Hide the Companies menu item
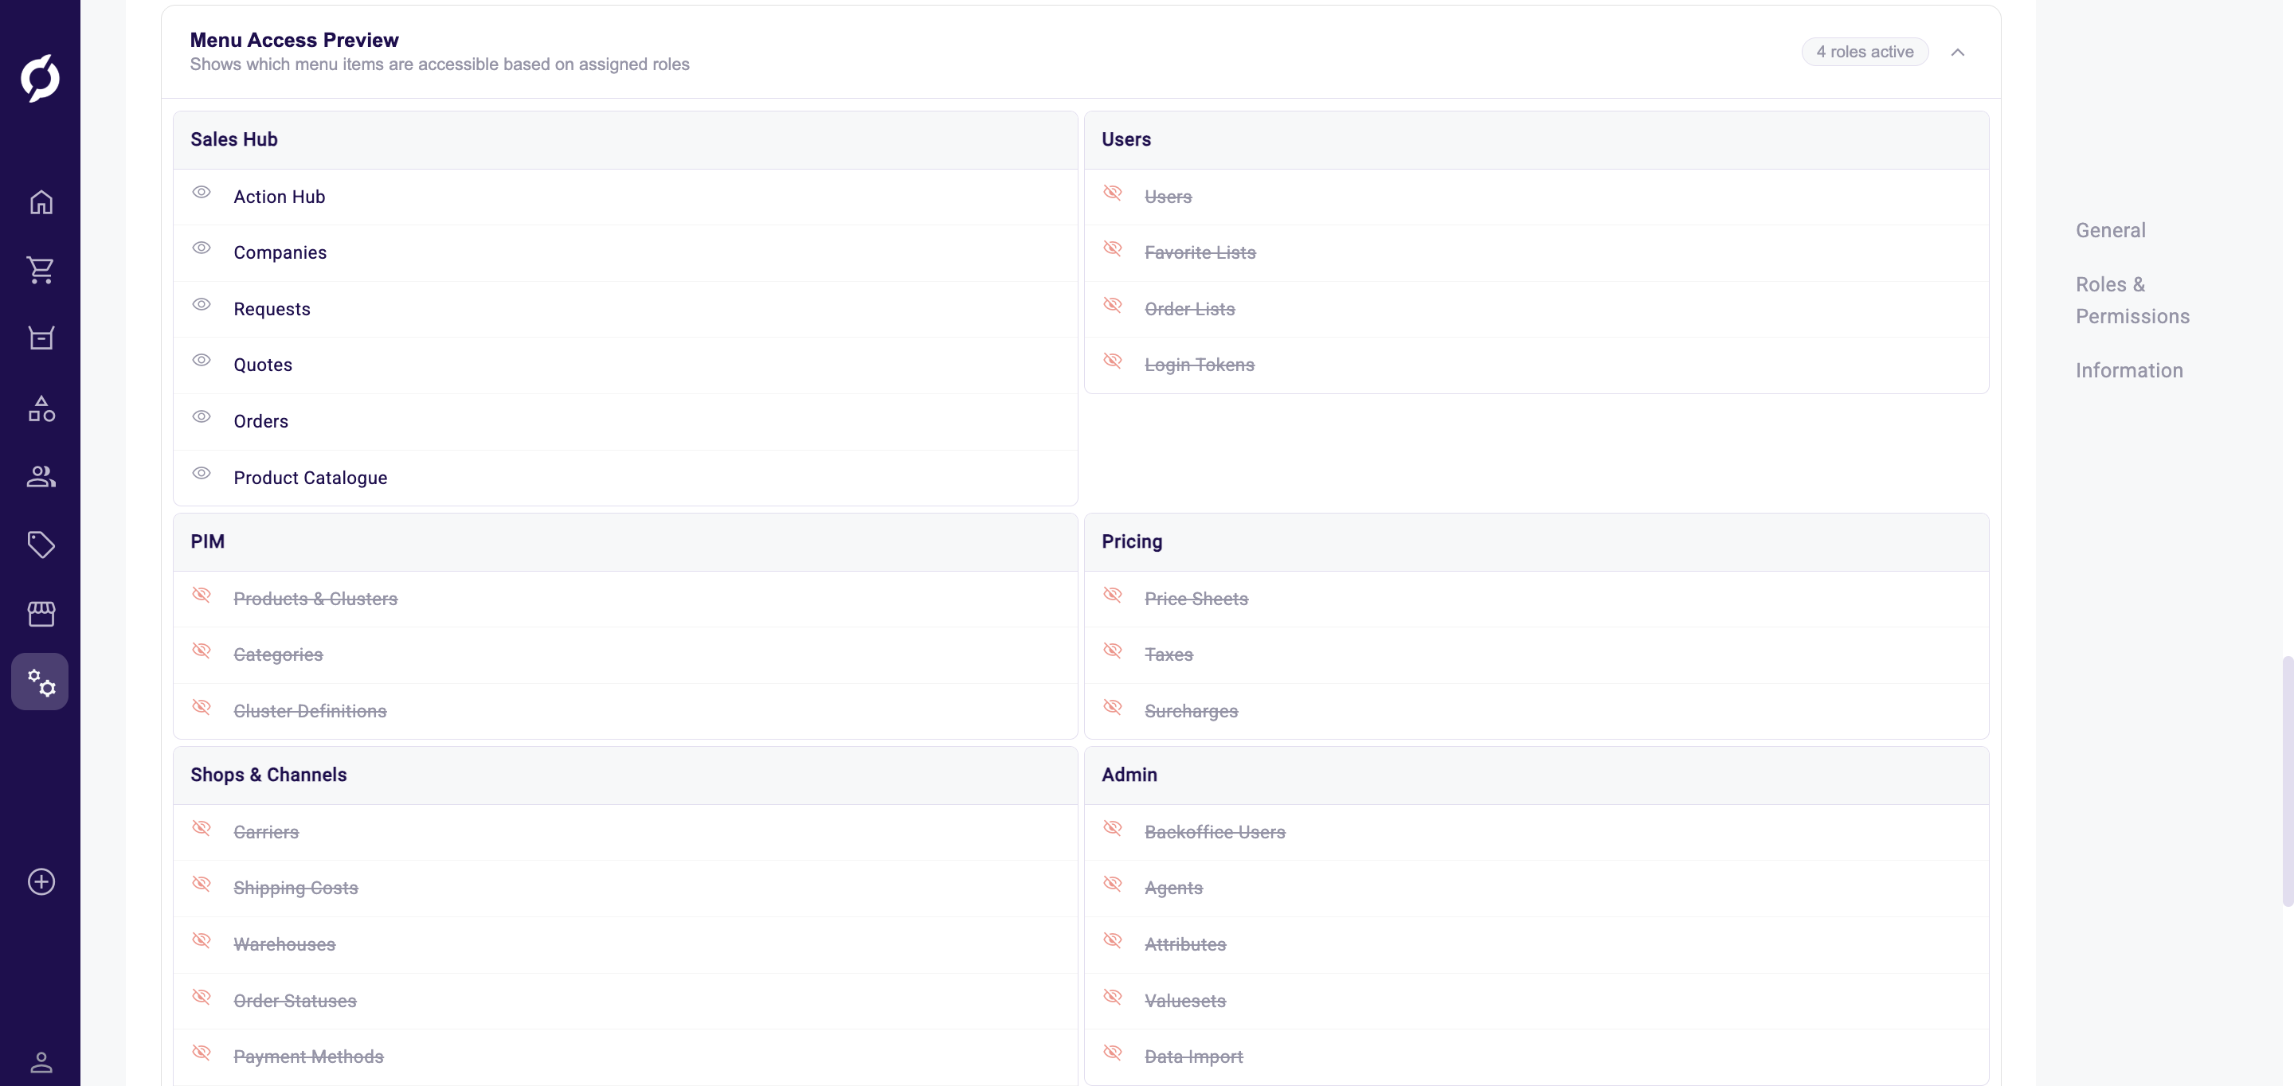Image resolution: width=2294 pixels, height=1086 pixels. [x=202, y=248]
